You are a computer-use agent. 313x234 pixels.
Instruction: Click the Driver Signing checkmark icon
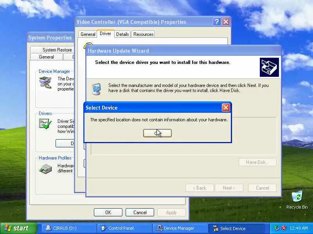click(45, 124)
